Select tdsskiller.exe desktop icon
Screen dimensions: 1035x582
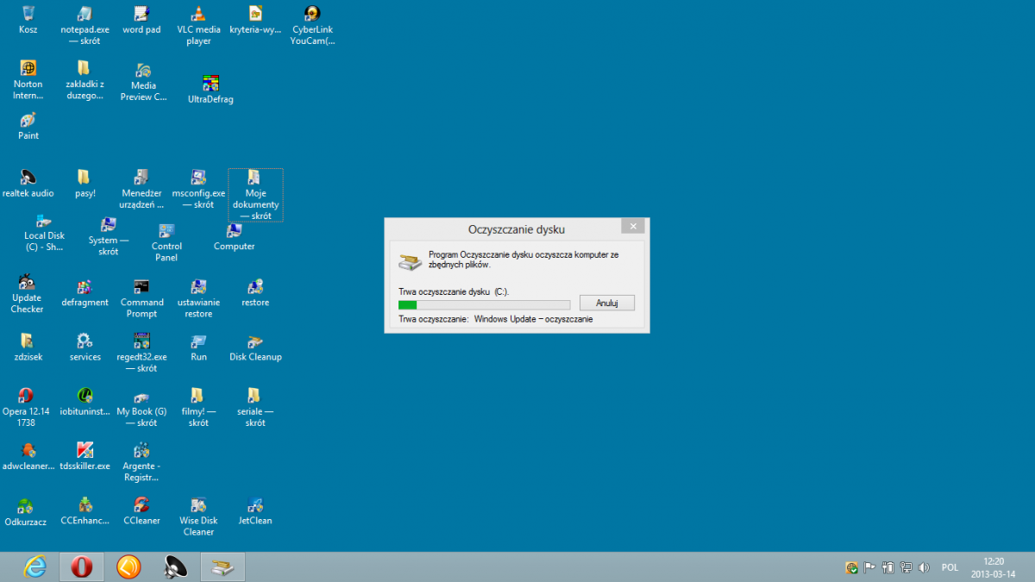(85, 450)
